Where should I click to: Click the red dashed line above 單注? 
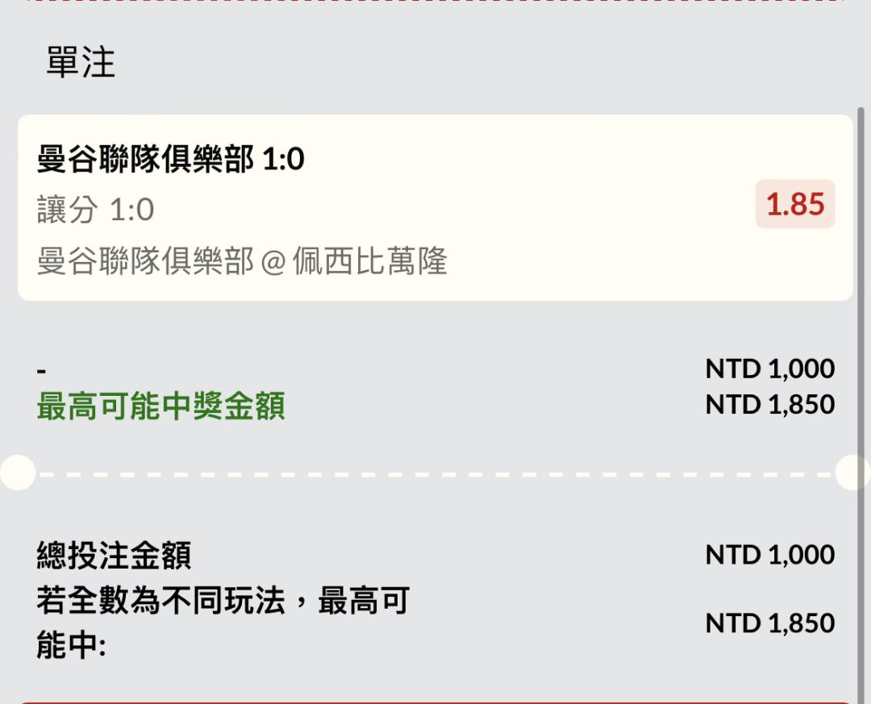click(x=435, y=2)
